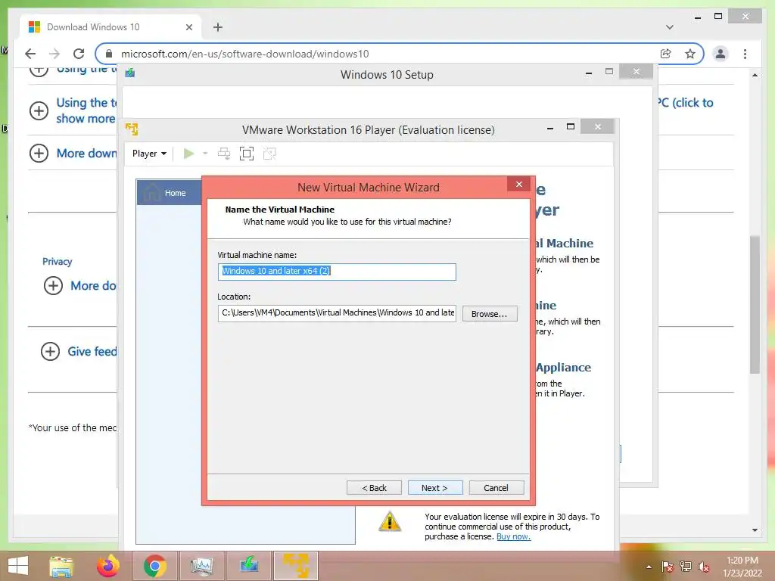
Task: Show hidden tray icons arrow
Action: (649, 567)
